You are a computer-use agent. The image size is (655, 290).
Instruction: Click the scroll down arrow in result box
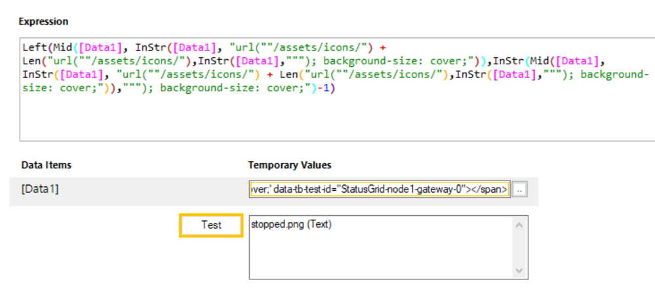tap(520, 270)
